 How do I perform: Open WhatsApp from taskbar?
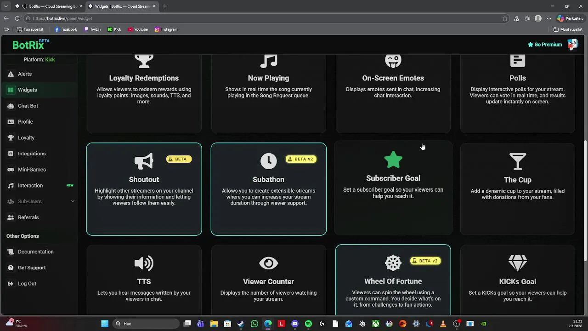tap(254, 324)
